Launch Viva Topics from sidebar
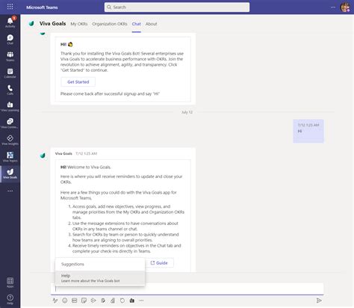 coord(10,157)
